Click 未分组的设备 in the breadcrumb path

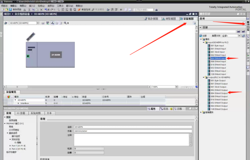point(22,14)
